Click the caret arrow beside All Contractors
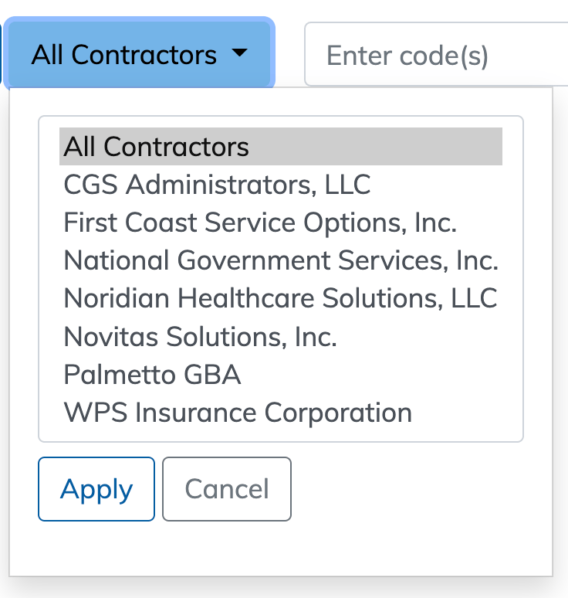The height and width of the screenshot is (598, 568). tap(240, 53)
